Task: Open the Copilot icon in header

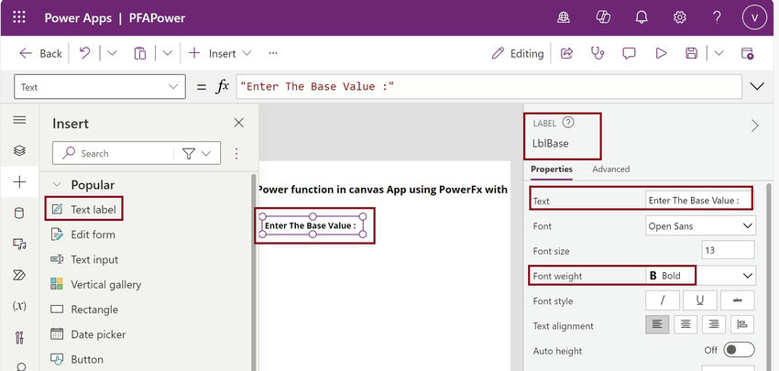Action: [603, 18]
